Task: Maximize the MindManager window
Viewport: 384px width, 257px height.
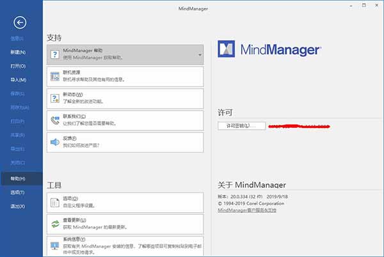Action: [364, 5]
